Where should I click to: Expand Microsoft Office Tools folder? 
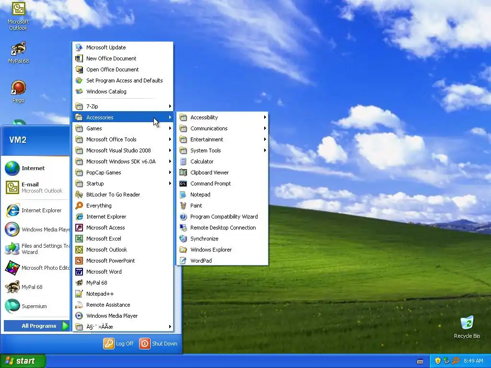pyautogui.click(x=123, y=139)
